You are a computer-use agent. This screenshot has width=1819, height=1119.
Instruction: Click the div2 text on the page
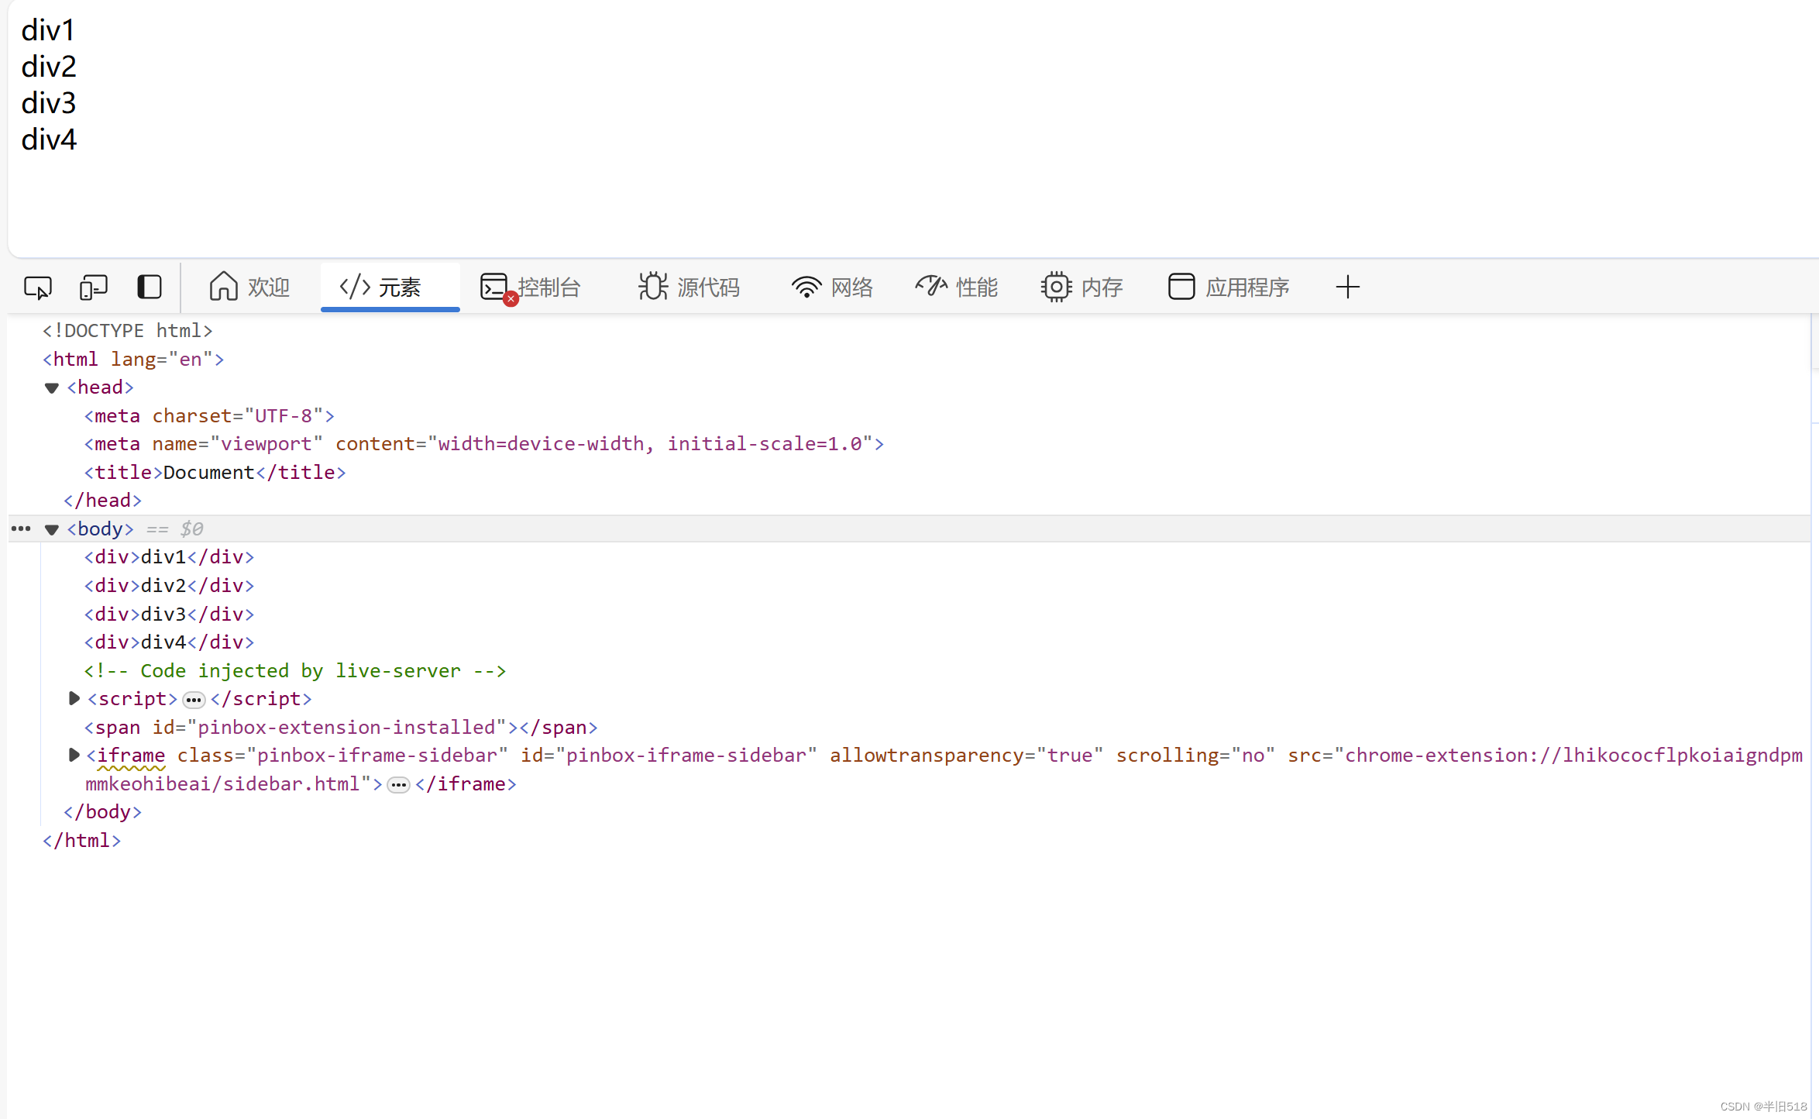coord(49,67)
